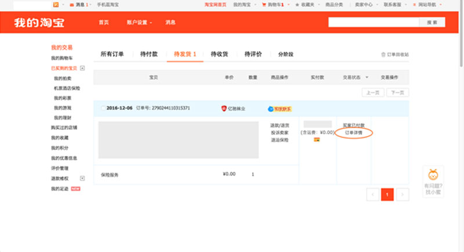Image resolution: width=464 pixels, height=252 pixels.
Task: Click the payment card icon under 含运费
Action: pos(317,139)
